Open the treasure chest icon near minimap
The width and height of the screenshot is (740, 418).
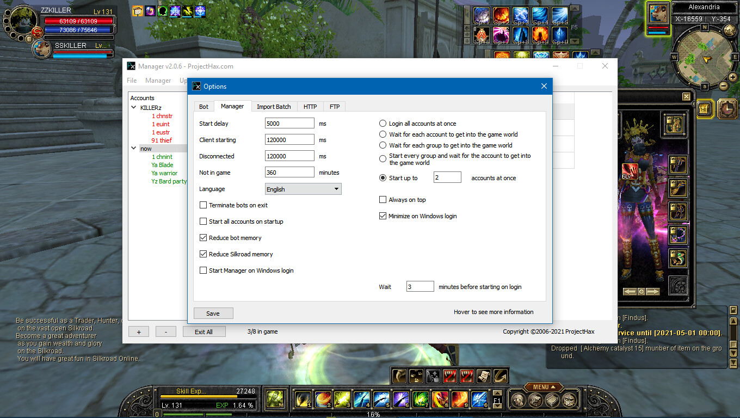pos(704,109)
